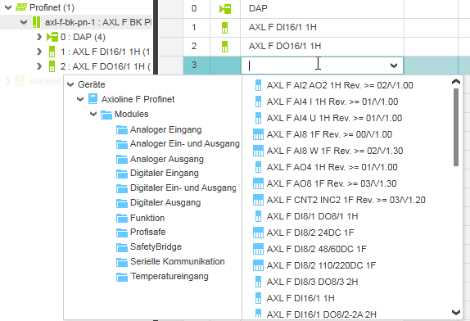Click the axl-f-bk-pn-1 bus coupler icon
The height and width of the screenshot is (321, 470).
[36, 22]
